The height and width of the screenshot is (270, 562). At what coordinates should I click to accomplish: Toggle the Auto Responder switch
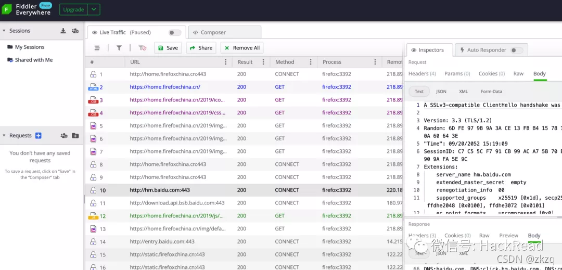(517, 50)
